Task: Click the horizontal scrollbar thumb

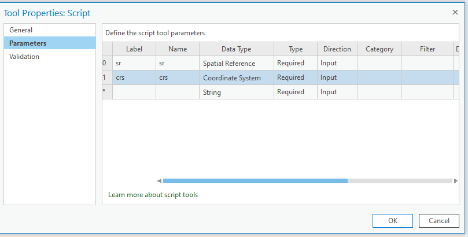Action: [255, 181]
